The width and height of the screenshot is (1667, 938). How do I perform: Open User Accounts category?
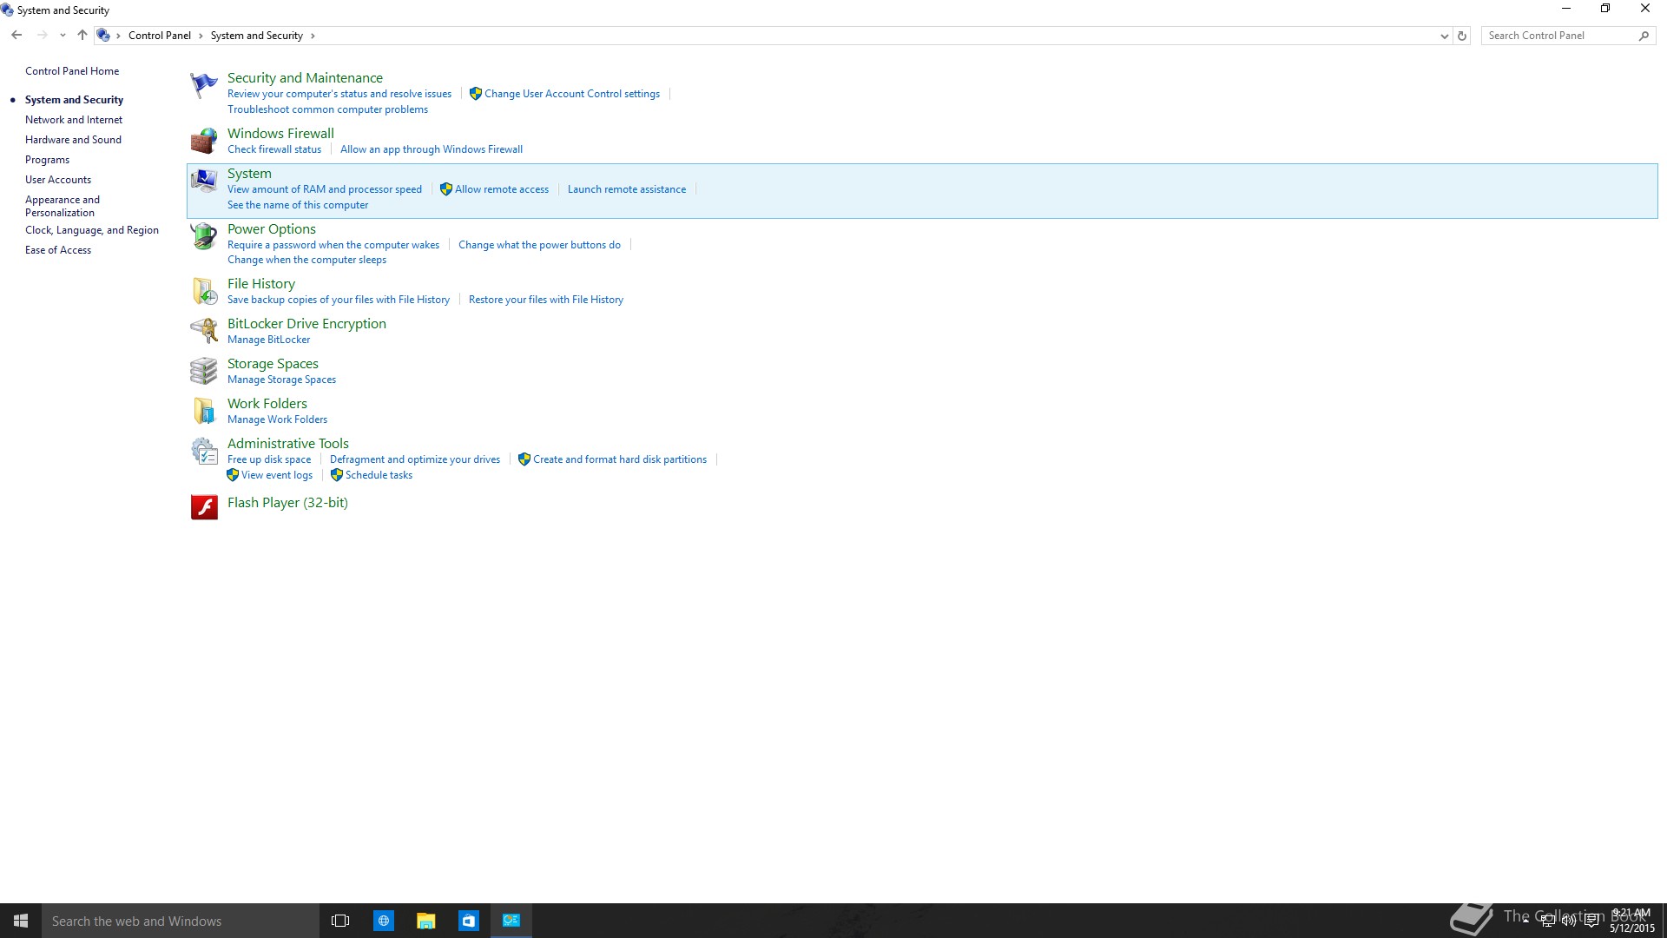pyautogui.click(x=58, y=180)
